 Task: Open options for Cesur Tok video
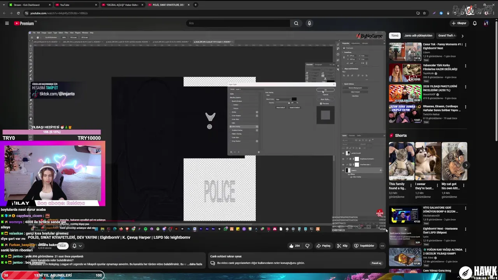[x=465, y=45]
